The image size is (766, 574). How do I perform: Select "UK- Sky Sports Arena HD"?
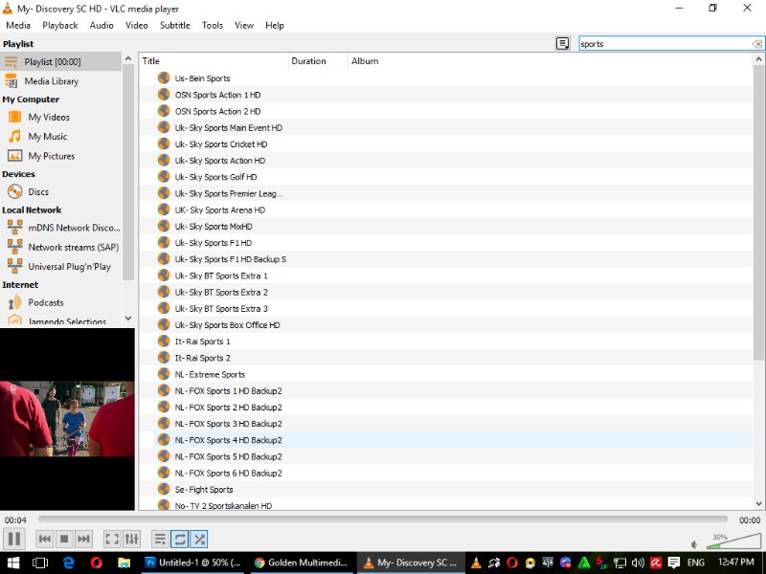445,210
